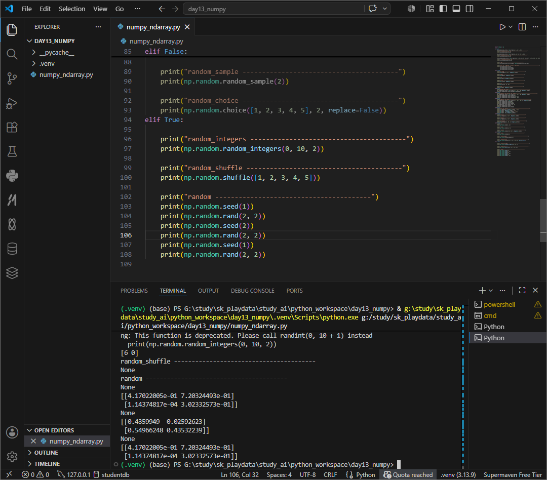The width and height of the screenshot is (547, 480).
Task: Open the Python extension view
Action: (12, 176)
